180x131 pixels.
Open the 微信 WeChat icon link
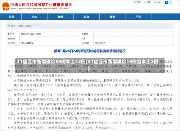(x=155, y=2)
